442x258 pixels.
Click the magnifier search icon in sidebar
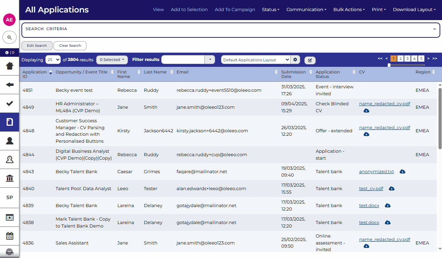[10, 37]
